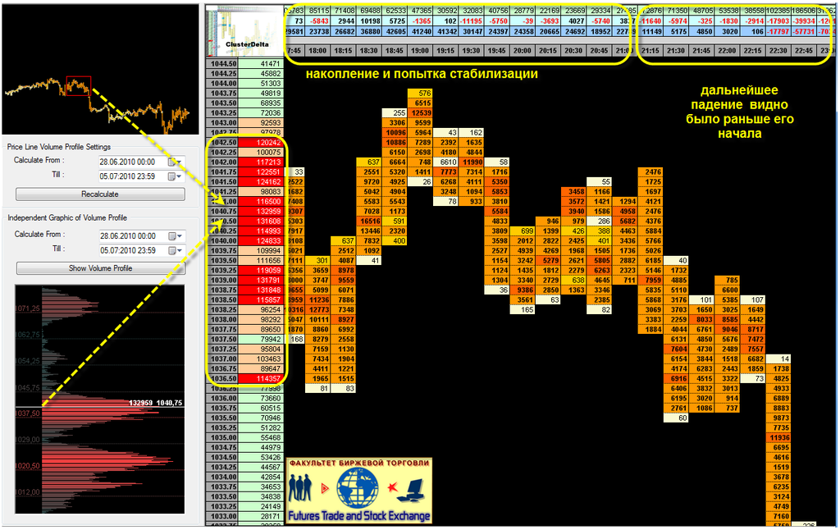This screenshot has width=840, height=530.
Task: Select volume cell 124162 in the profile column
Action: pos(261,182)
